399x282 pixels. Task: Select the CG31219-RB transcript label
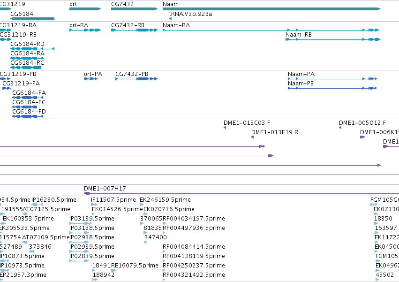(18, 35)
